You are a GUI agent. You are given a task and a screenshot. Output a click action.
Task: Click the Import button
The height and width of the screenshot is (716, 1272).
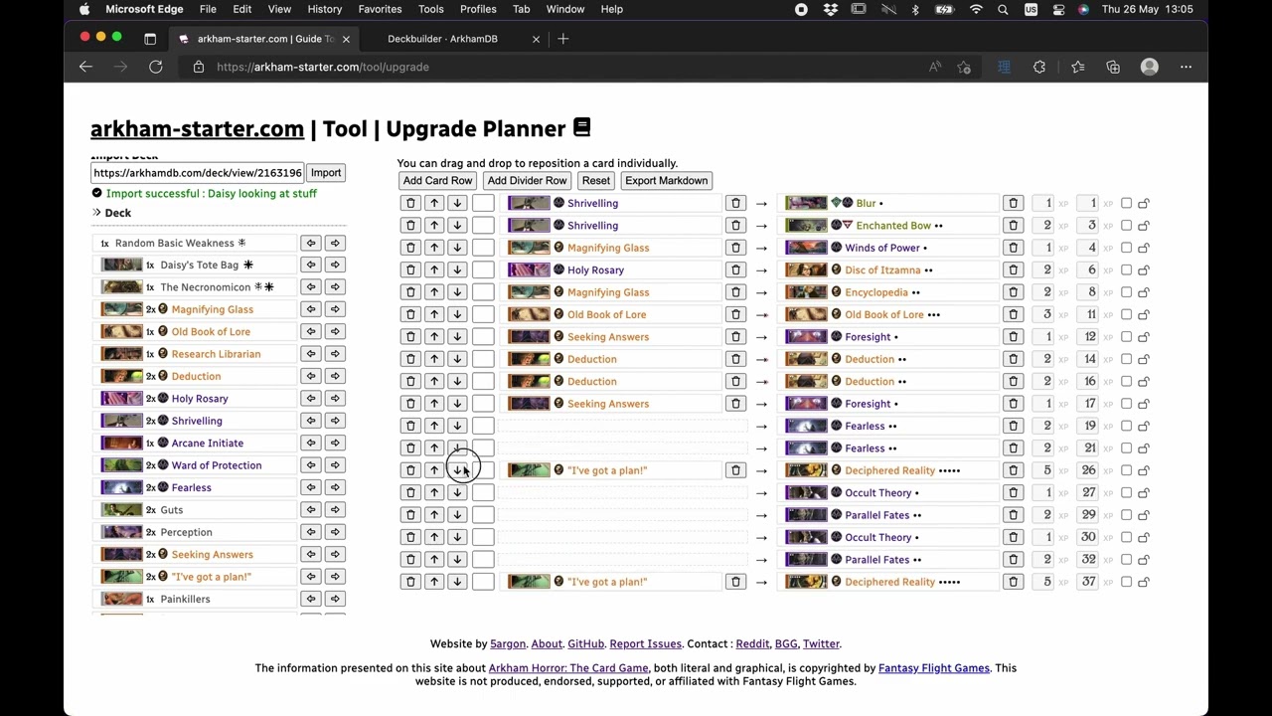click(x=326, y=173)
